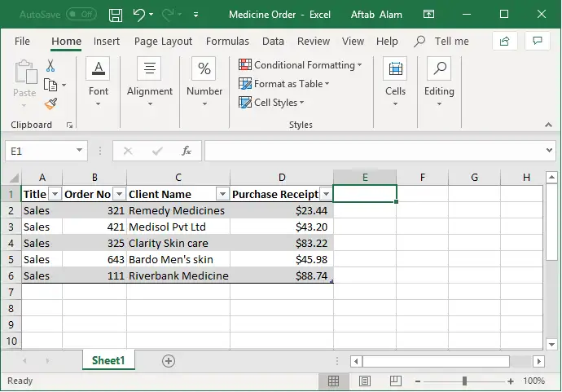Click the zoom in plus button
The width and height of the screenshot is (562, 392).
(511, 381)
